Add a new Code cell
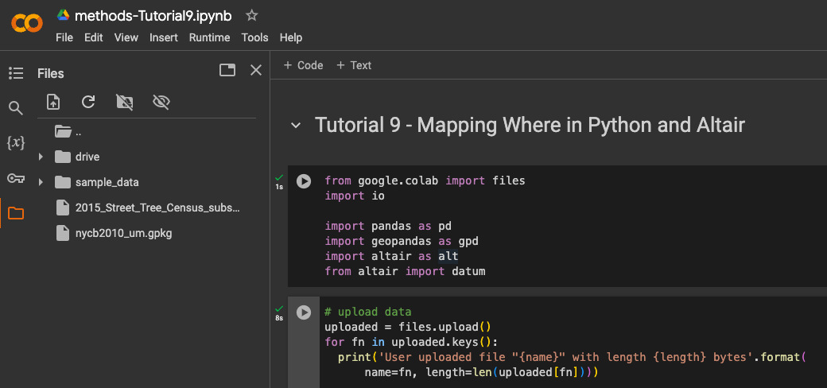This screenshot has width=827, height=388. click(x=303, y=65)
